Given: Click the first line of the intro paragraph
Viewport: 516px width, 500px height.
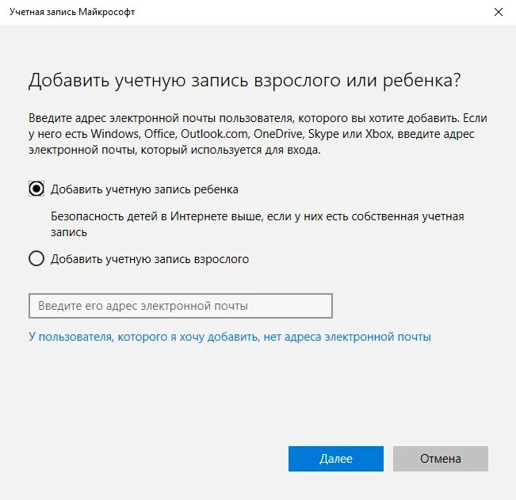Looking at the screenshot, I should (258, 118).
